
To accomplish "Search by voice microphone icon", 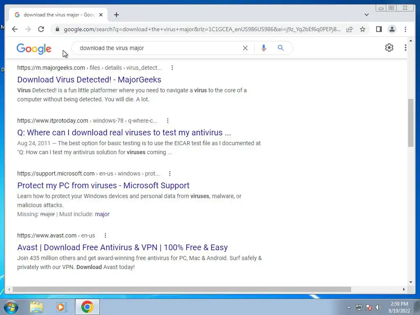I will point(264,48).
